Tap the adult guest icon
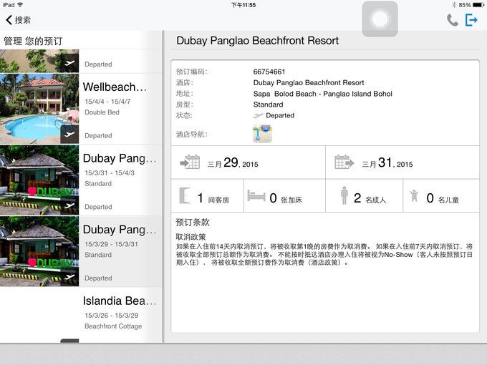 [x=344, y=195]
